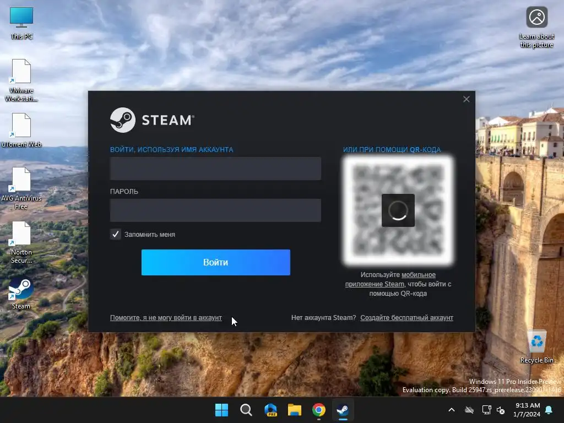Image resolution: width=564 pixels, height=423 pixels.
Task: Click the Learn about this picture icon
Action: coord(536,28)
